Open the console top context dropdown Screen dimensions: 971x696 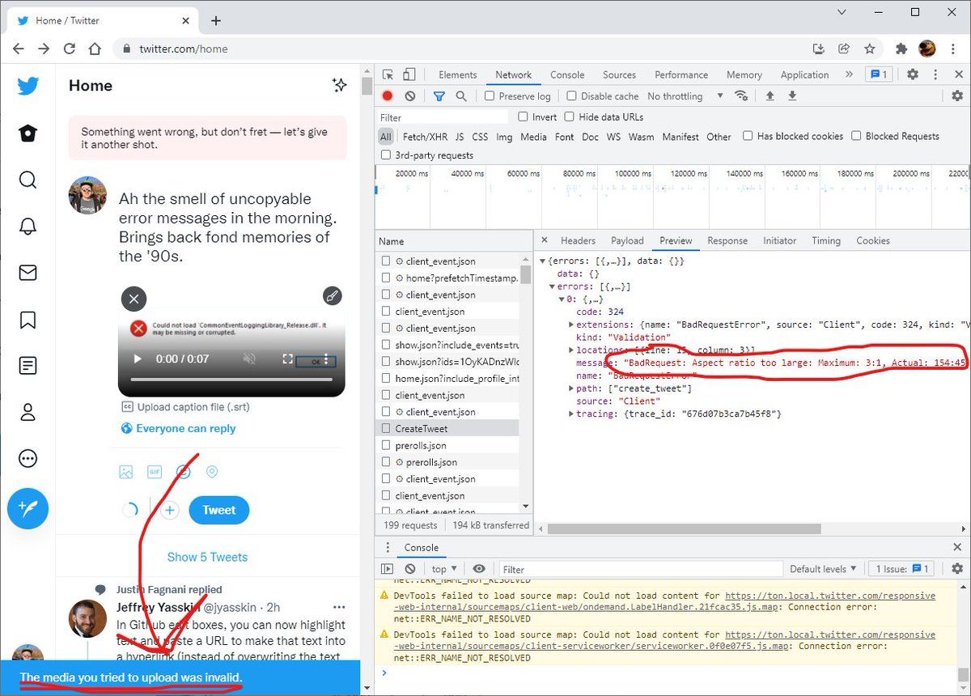pyautogui.click(x=444, y=569)
